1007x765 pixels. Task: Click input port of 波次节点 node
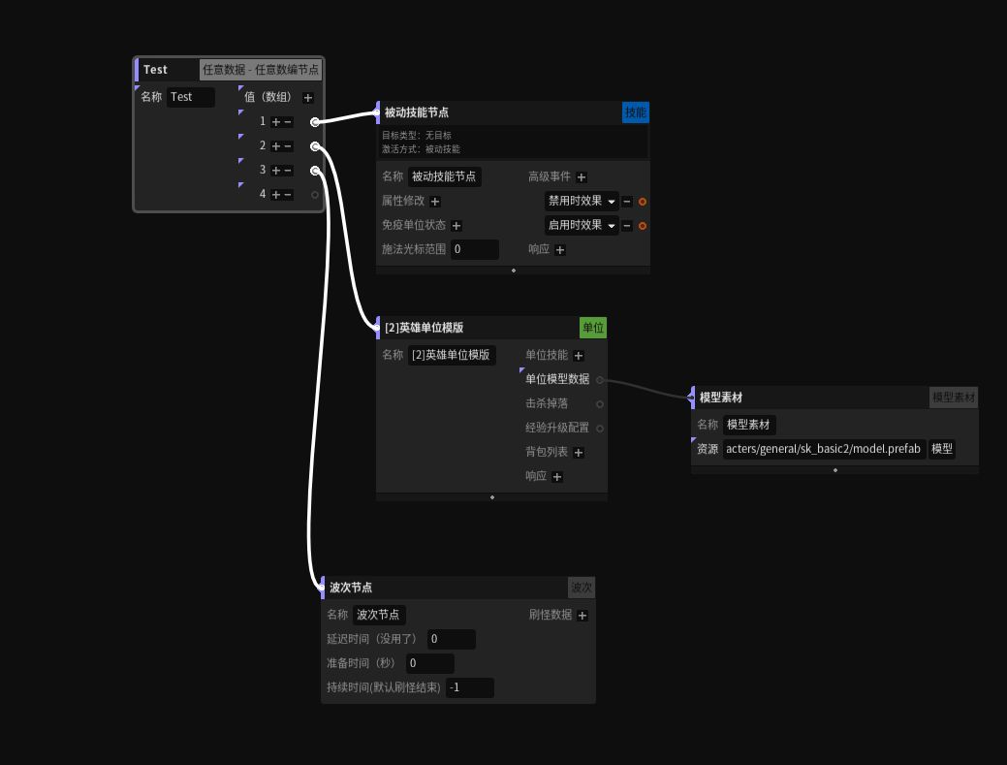tap(322, 587)
